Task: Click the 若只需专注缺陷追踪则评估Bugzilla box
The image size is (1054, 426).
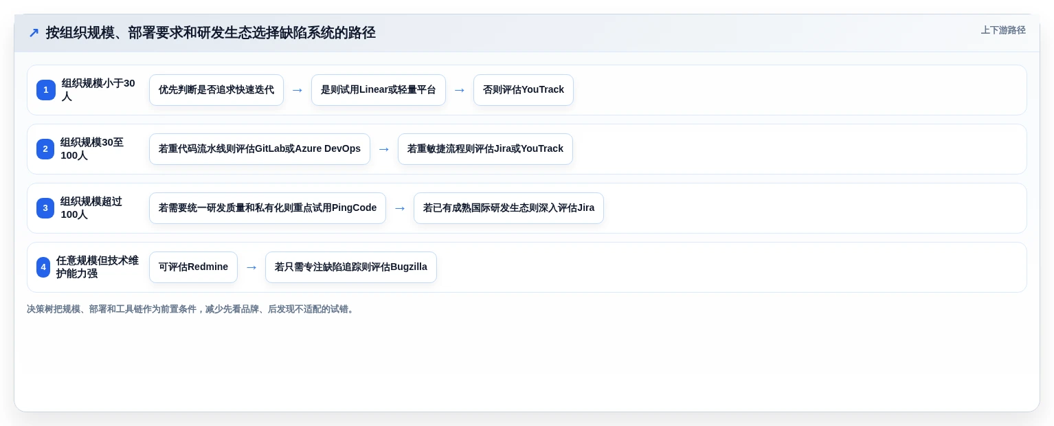Action: [351, 267]
